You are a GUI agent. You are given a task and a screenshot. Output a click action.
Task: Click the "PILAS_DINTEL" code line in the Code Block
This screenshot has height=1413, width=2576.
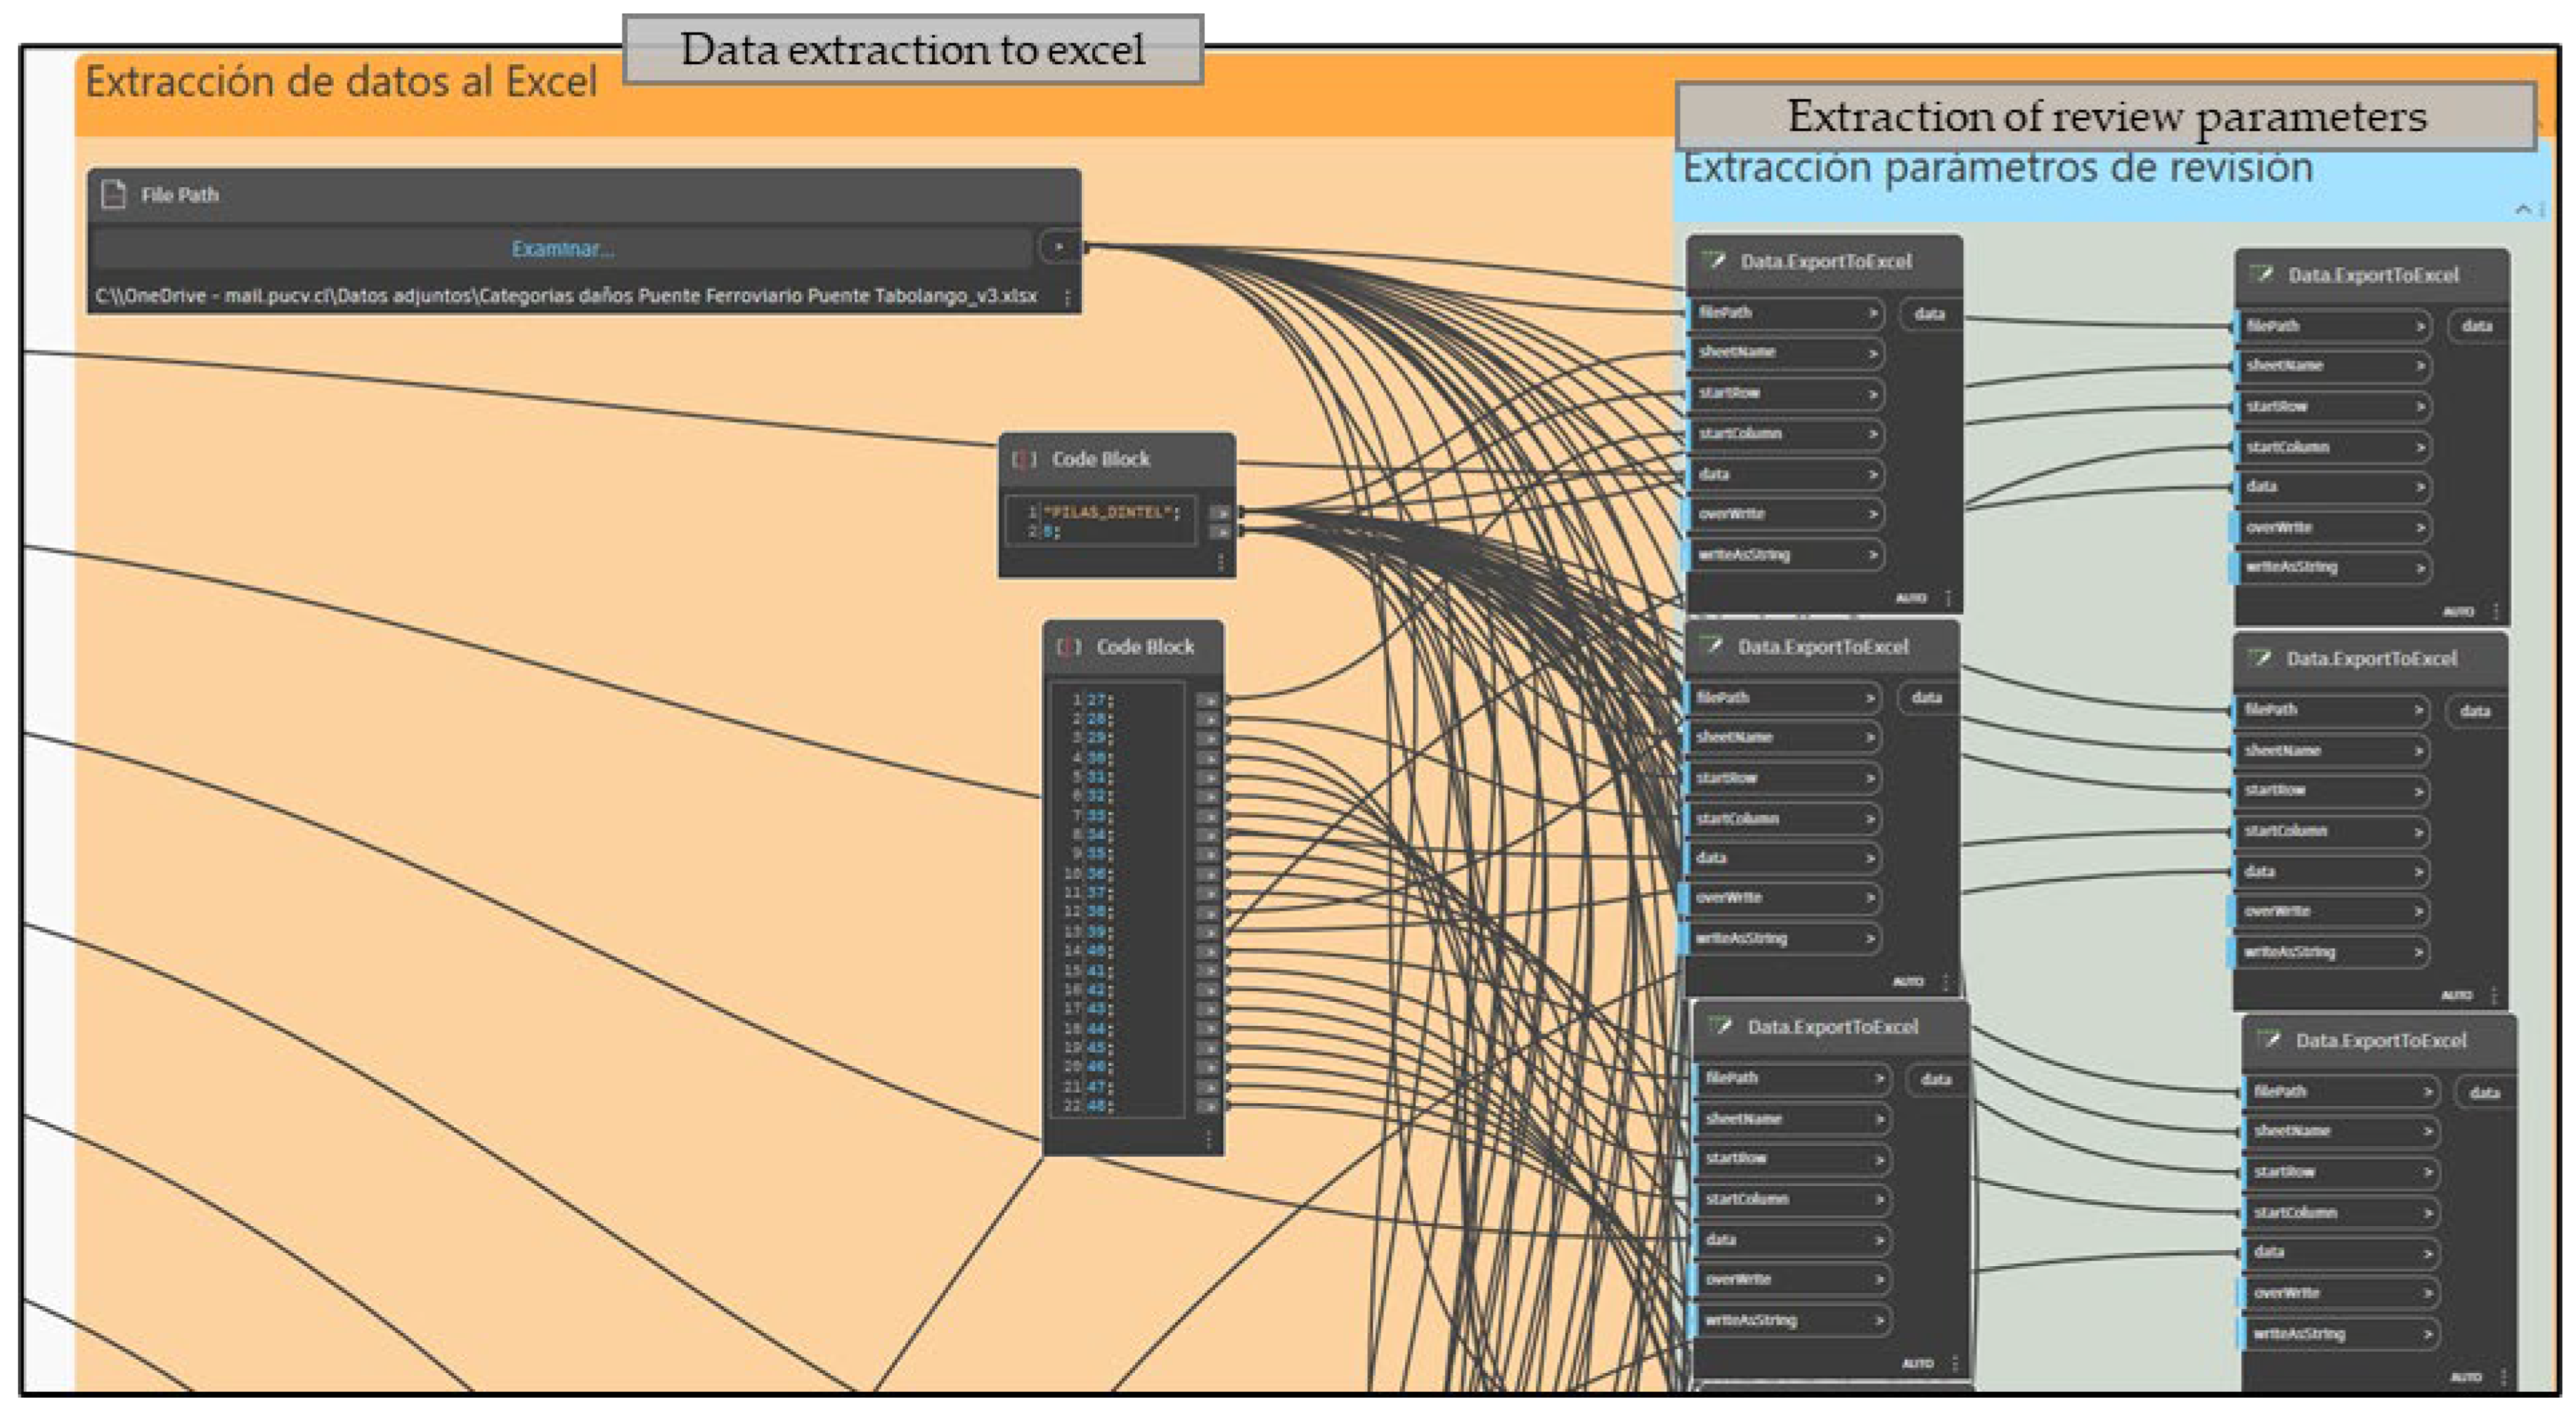click(x=1110, y=513)
